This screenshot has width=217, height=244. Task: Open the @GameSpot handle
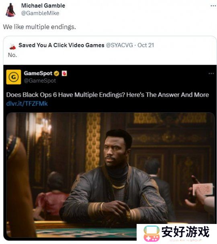[40, 81]
